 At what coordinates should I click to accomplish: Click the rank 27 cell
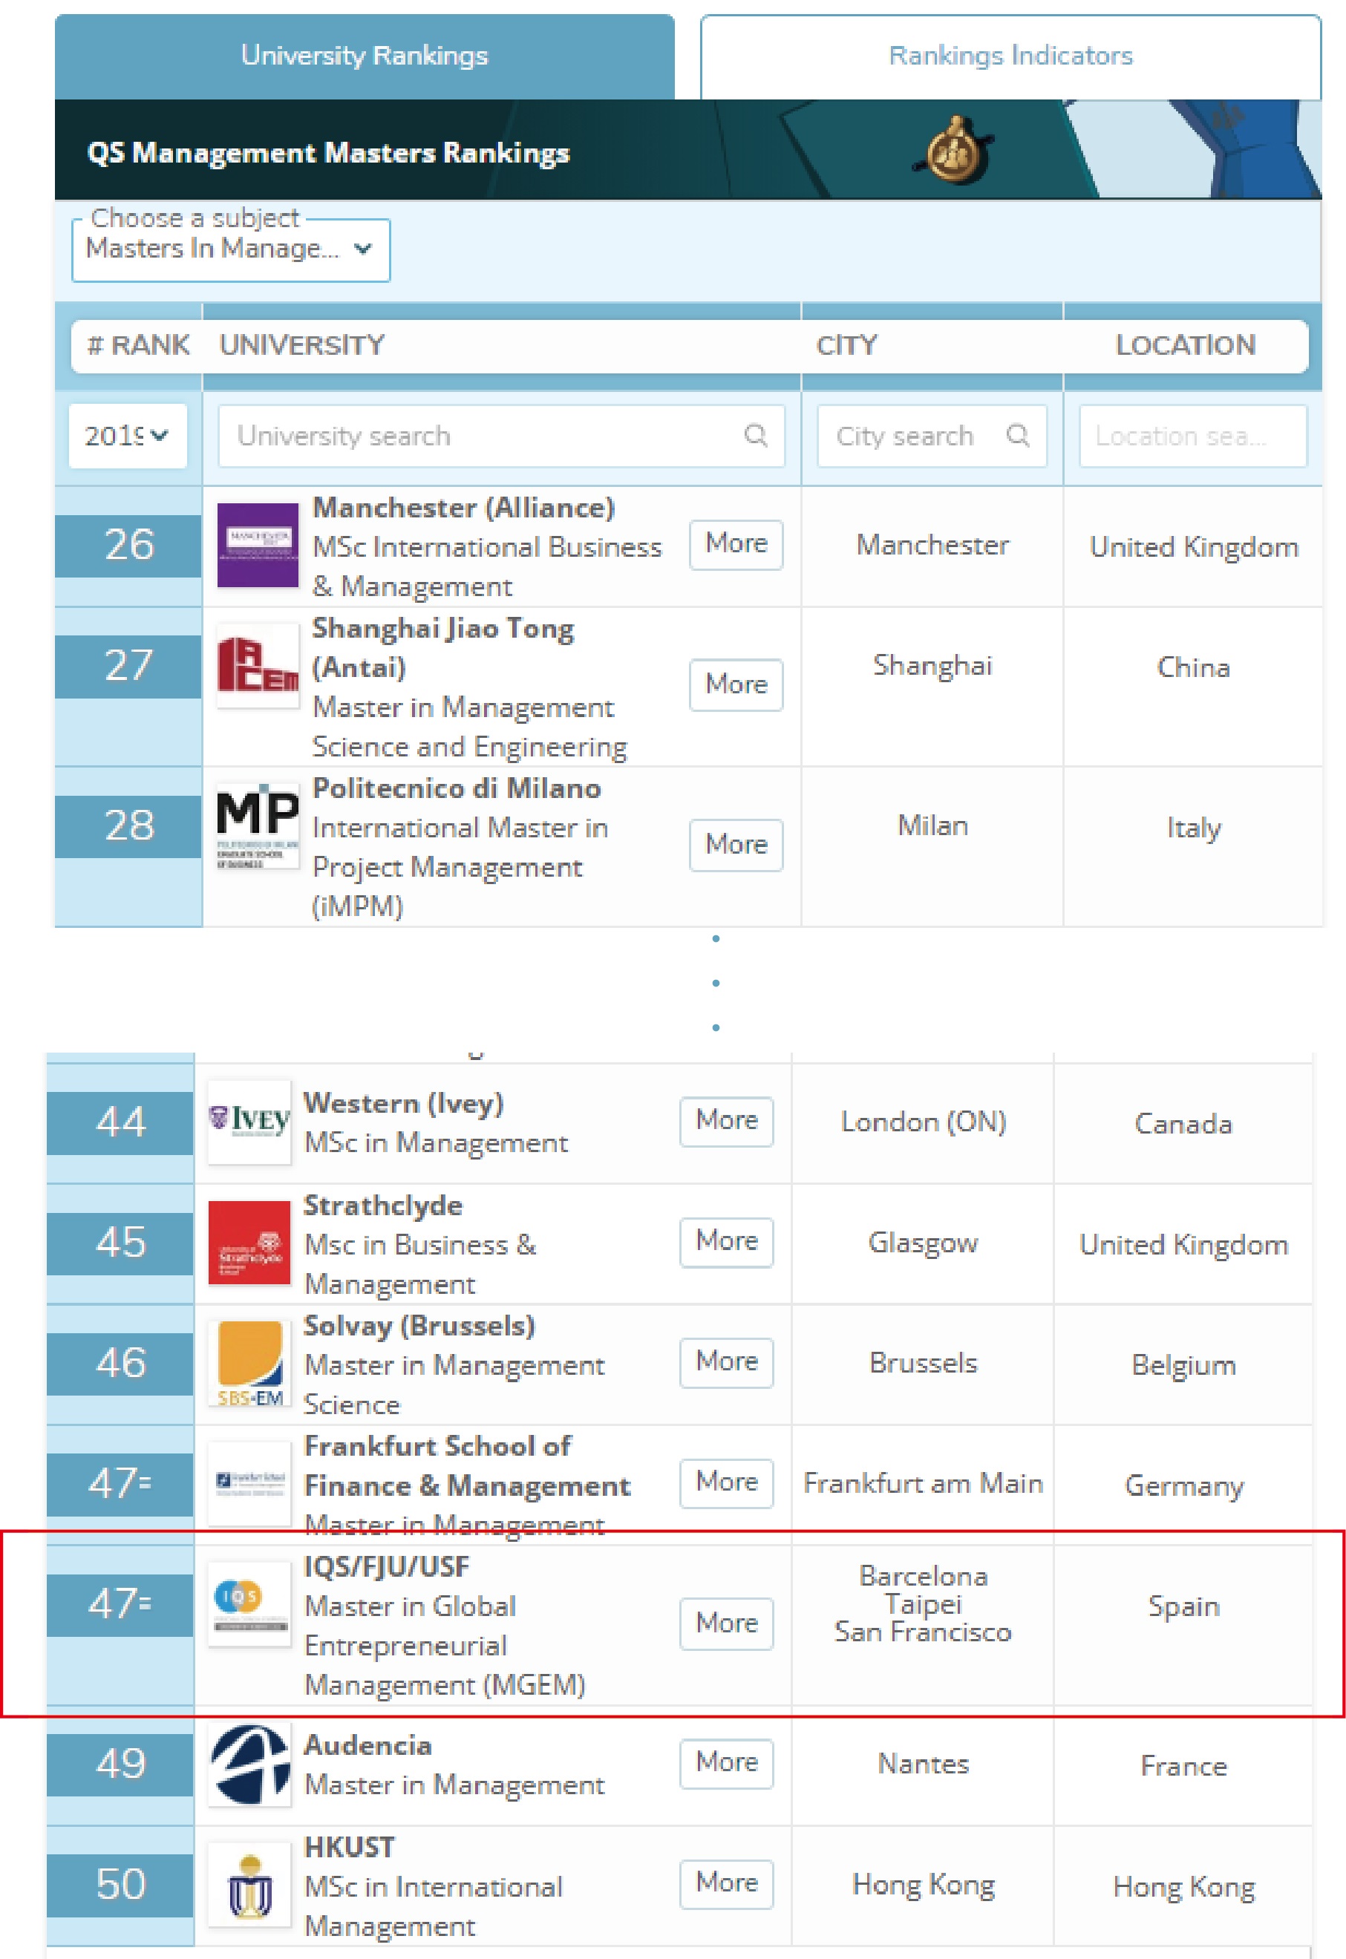click(x=128, y=666)
